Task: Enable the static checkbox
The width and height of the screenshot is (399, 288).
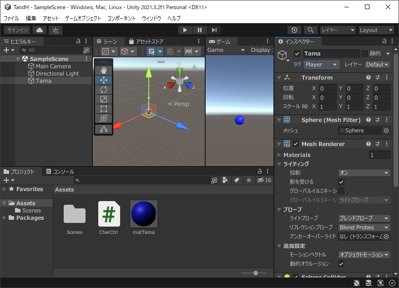Action: coord(365,53)
